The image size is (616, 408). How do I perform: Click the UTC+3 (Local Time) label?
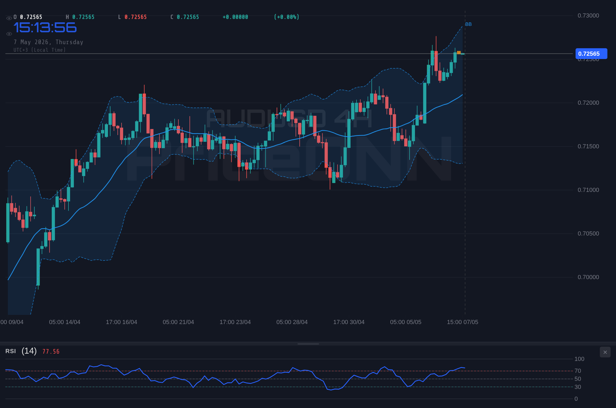[40, 50]
